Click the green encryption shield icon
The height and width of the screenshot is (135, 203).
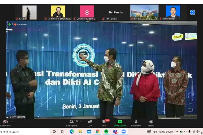coord(9,24)
